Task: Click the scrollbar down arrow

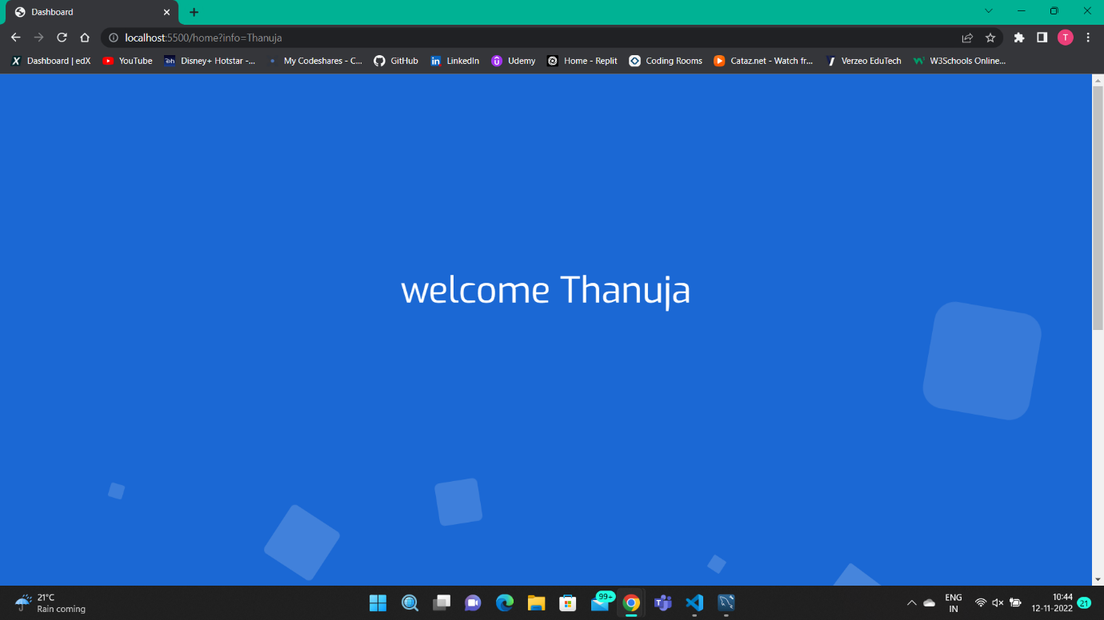Action: coord(1098,579)
